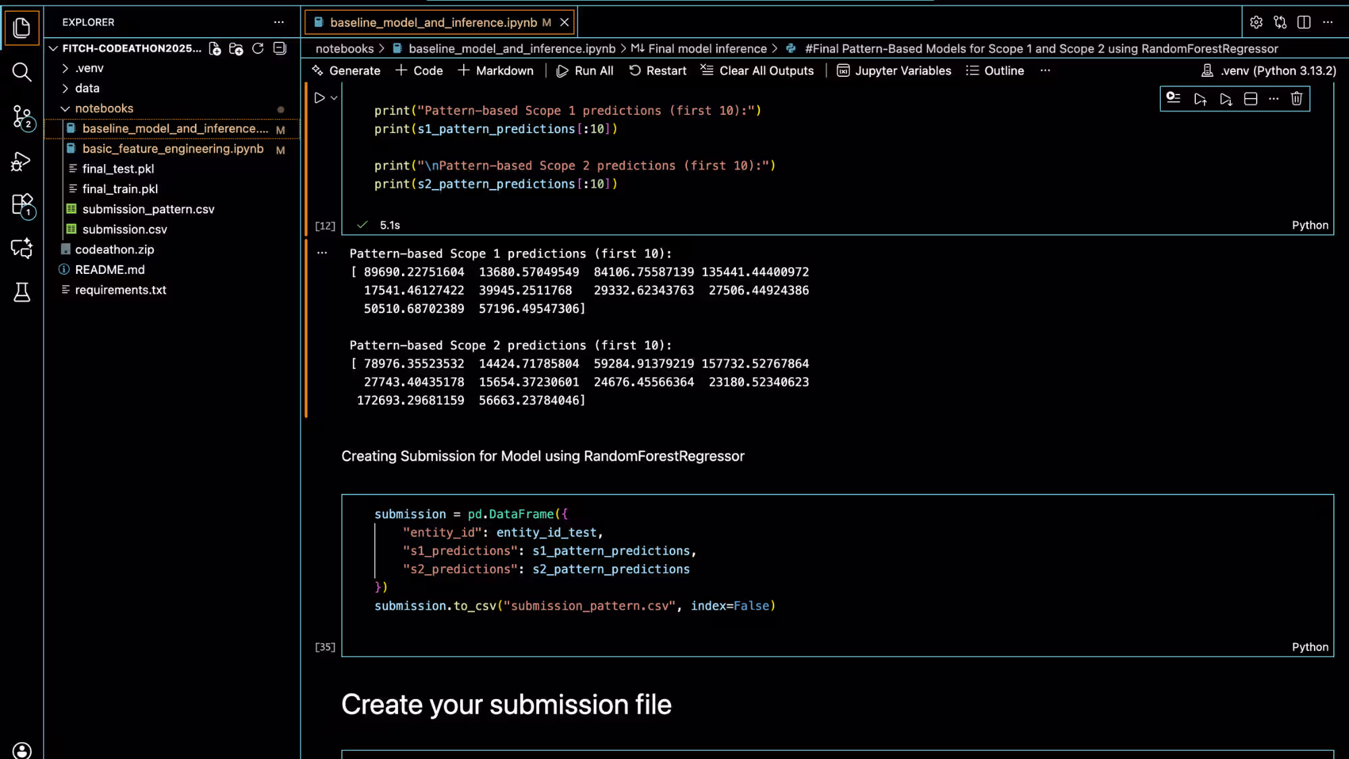The height and width of the screenshot is (759, 1349).
Task: Click Clear All Outputs button
Action: pyautogui.click(x=757, y=71)
